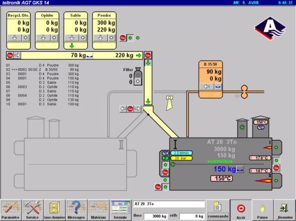Open the formule recipe screen

pos(121,209)
